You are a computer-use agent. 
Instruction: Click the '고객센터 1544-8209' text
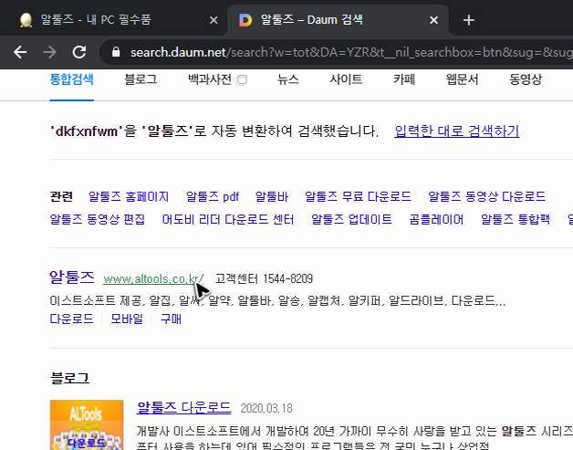click(264, 279)
